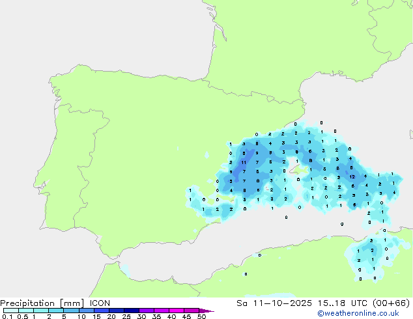This screenshot has width=413, height=319.
Task: Click the over-50 arrow tip of legend
Action: click(x=206, y=311)
